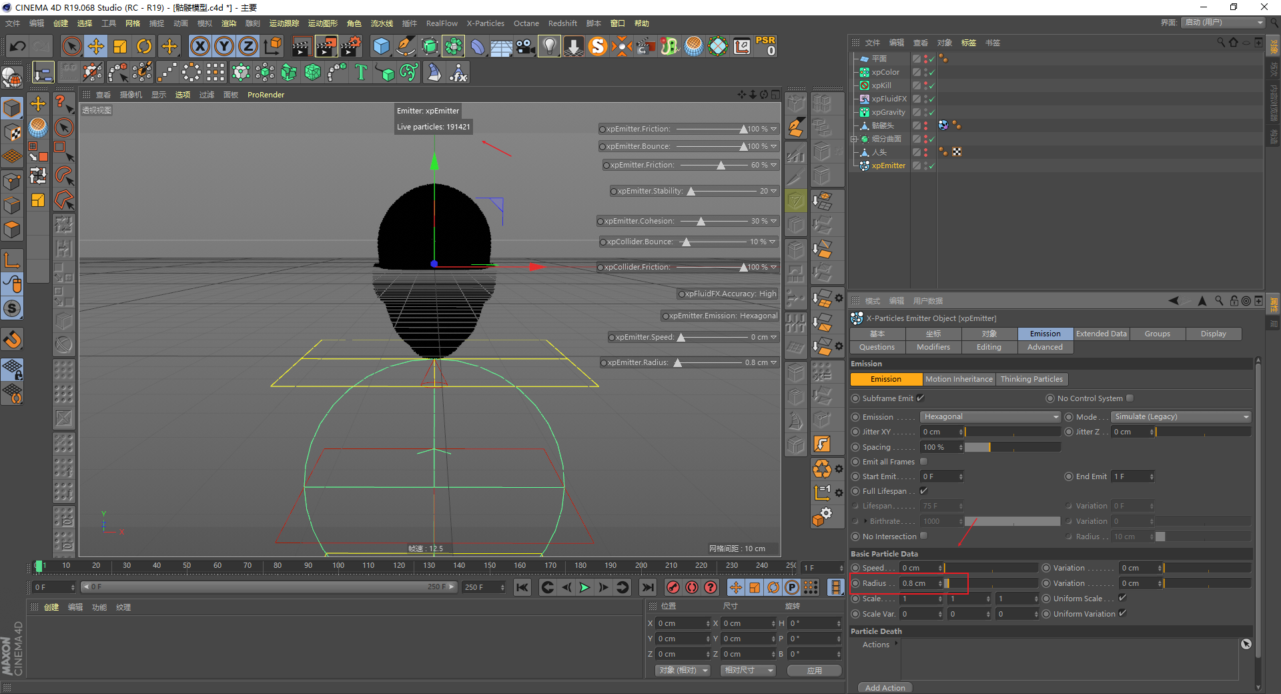
Task: Toggle the Y axis lock
Action: coord(224,46)
